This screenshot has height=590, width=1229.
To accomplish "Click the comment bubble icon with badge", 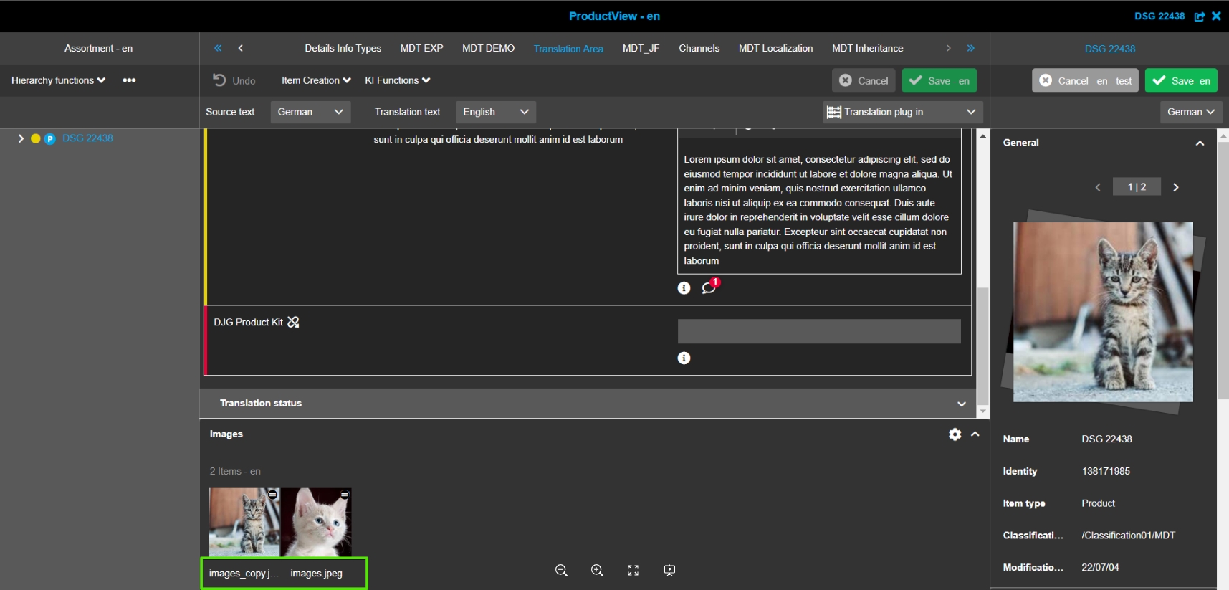I will click(x=709, y=287).
